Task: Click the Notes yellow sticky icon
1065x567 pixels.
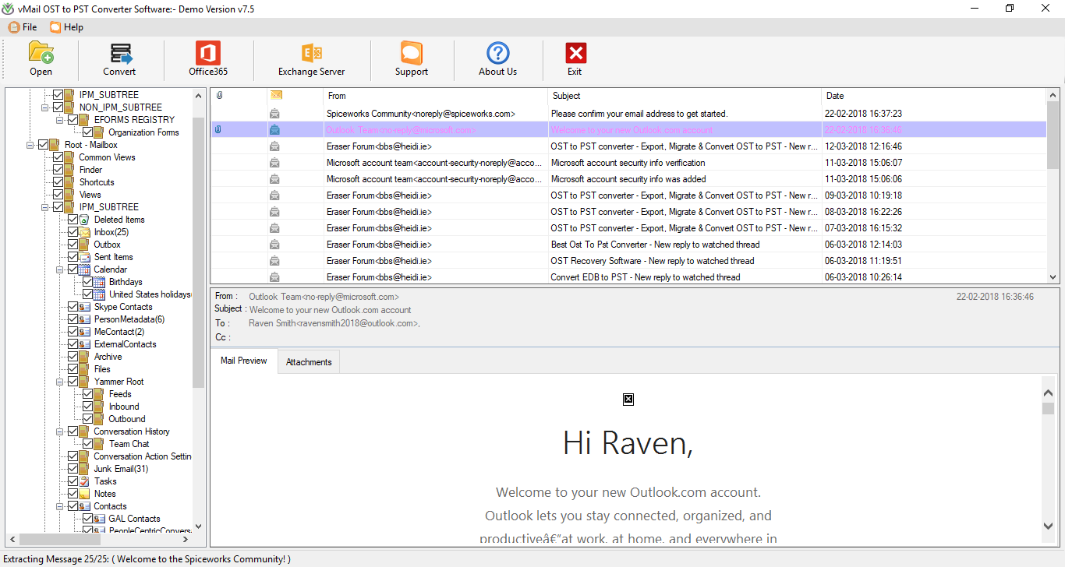Action: (85, 494)
